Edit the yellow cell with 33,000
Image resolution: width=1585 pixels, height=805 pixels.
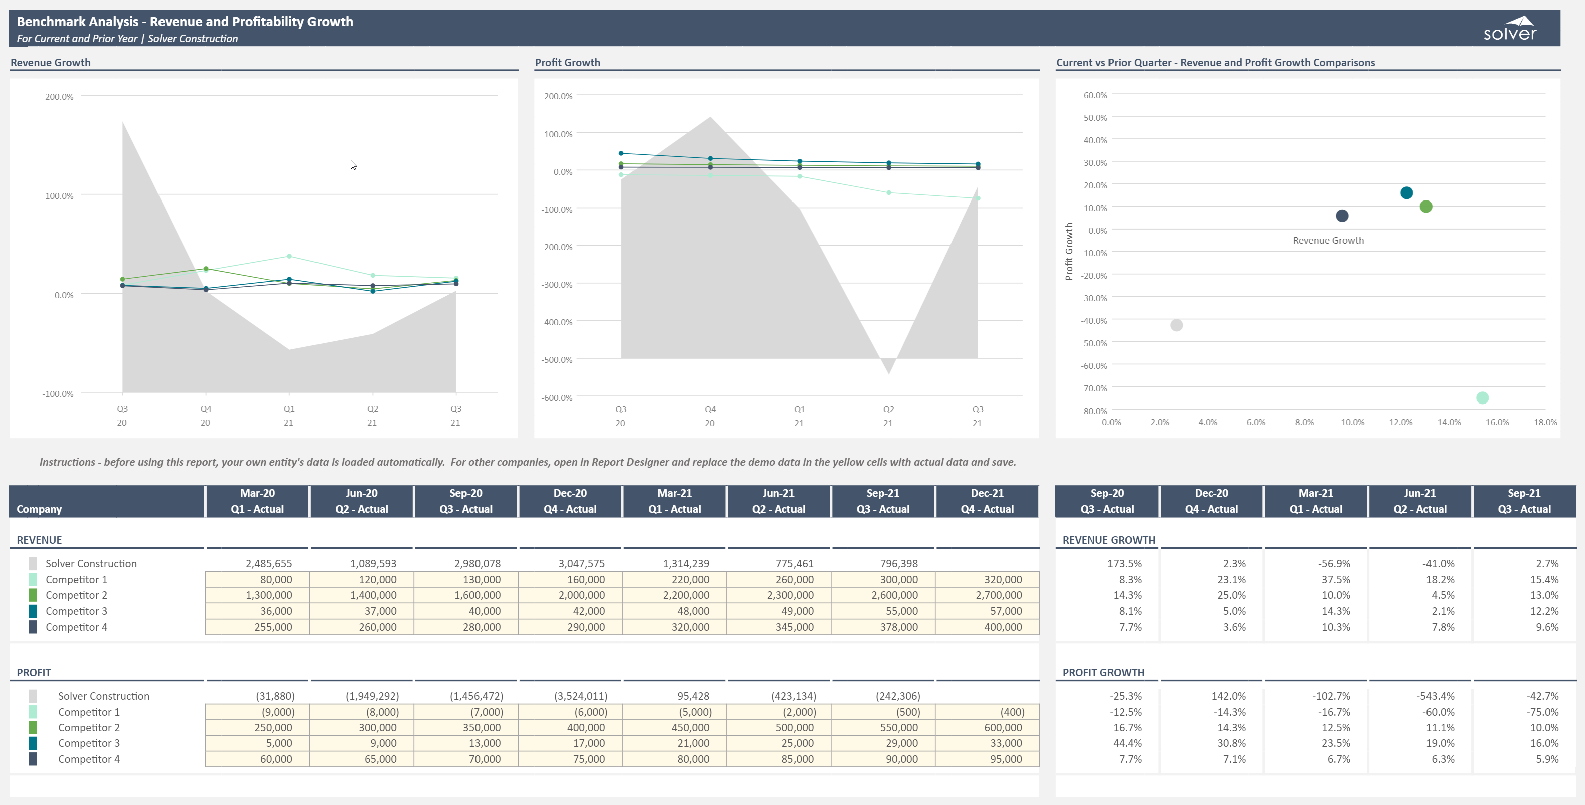988,743
